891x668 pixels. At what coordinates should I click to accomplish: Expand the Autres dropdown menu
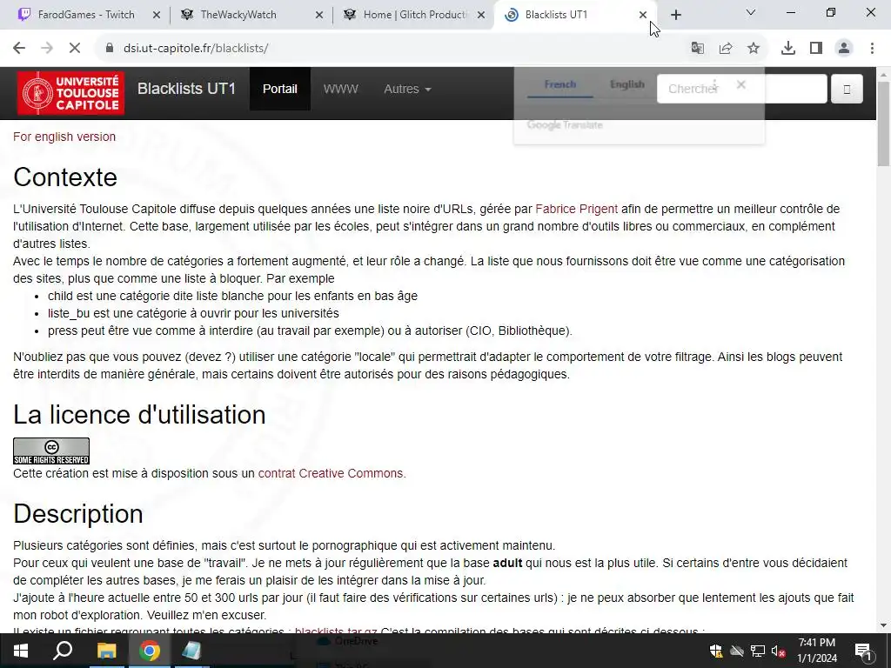[x=407, y=89]
